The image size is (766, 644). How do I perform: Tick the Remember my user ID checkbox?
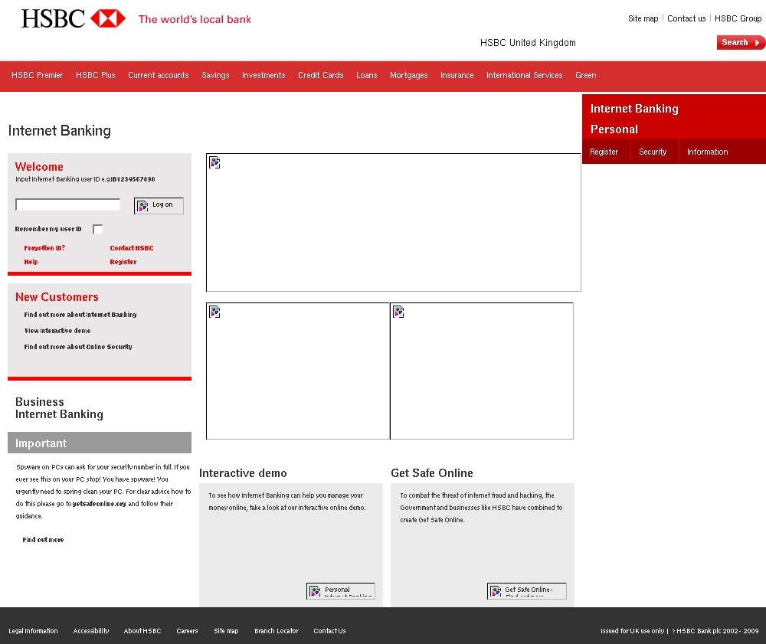pyautogui.click(x=98, y=229)
